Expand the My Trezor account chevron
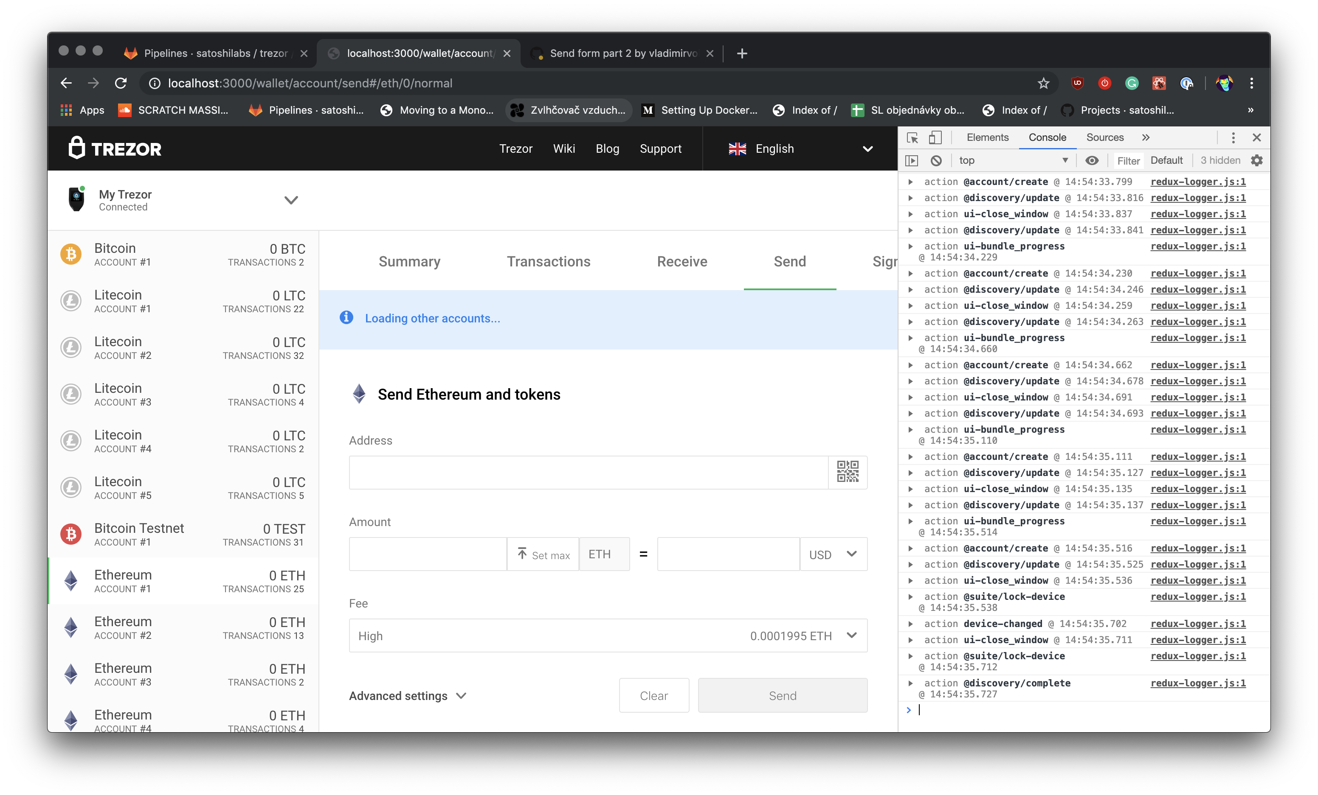The width and height of the screenshot is (1318, 795). [x=291, y=200]
